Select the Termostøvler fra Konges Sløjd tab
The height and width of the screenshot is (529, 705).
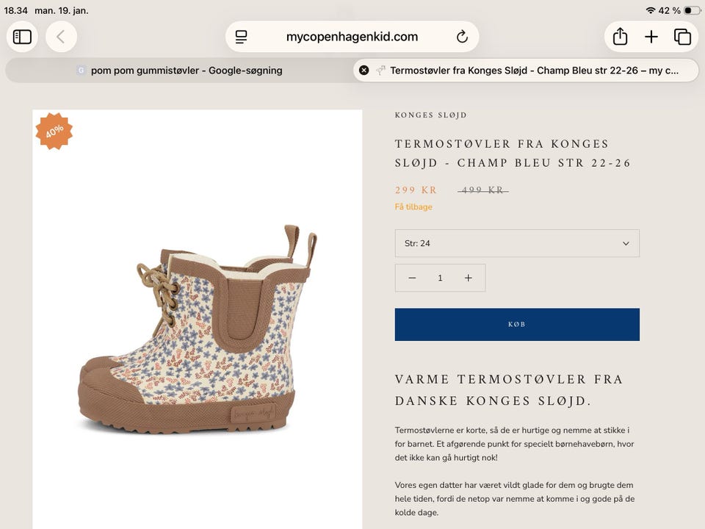(534, 71)
